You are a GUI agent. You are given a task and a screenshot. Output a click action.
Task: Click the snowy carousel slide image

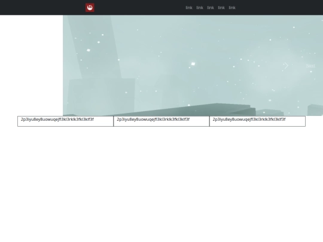[193, 66]
